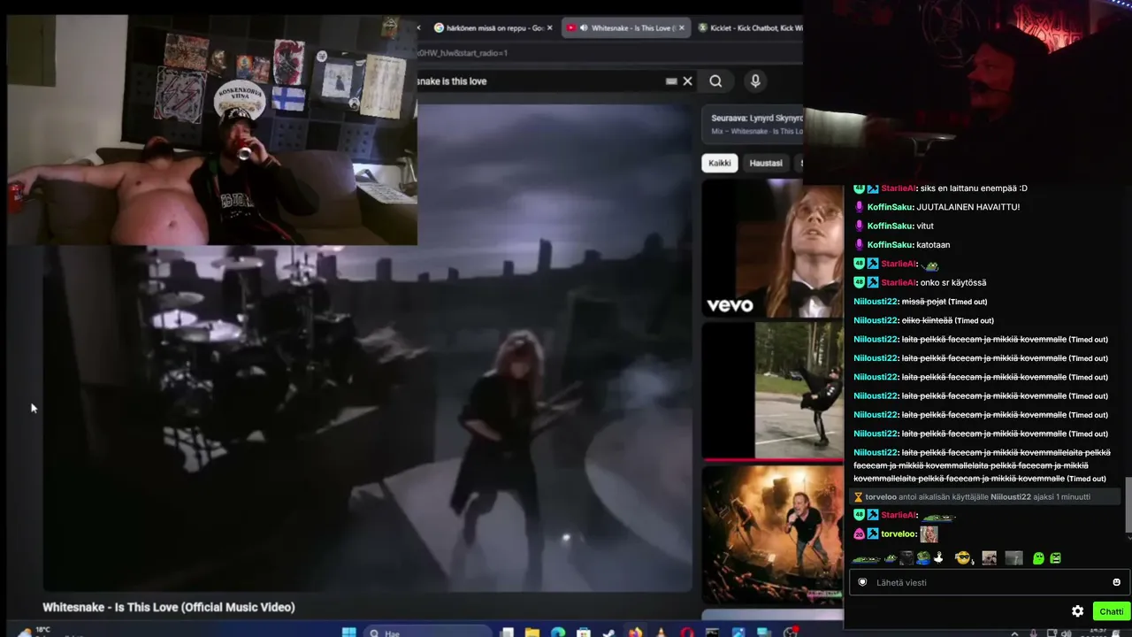Image resolution: width=1132 pixels, height=637 pixels.
Task: Open chat settings gear icon
Action: coord(1077,611)
